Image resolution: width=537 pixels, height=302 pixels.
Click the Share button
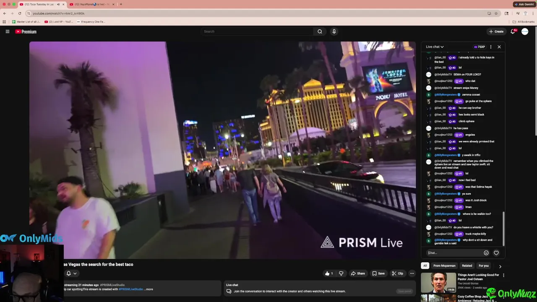pos(358,273)
